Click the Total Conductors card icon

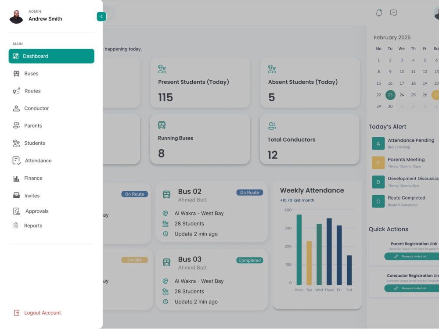(272, 126)
